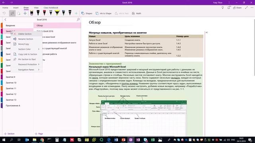
Task: Open the Yury Titov account menu
Action: tap(218, 3)
